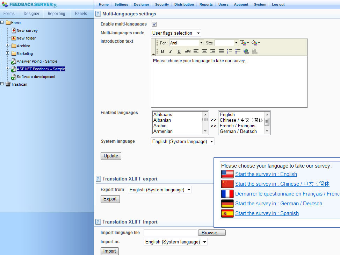Image resolution: width=340 pixels, height=255 pixels.
Task: Align text left in the editor
Action: pyautogui.click(x=196, y=51)
